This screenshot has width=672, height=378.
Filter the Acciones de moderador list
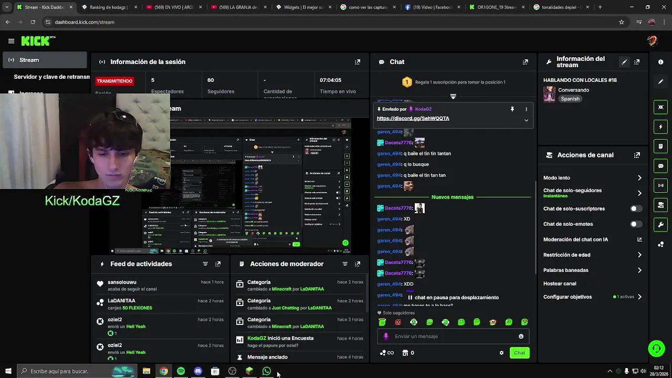(345, 264)
